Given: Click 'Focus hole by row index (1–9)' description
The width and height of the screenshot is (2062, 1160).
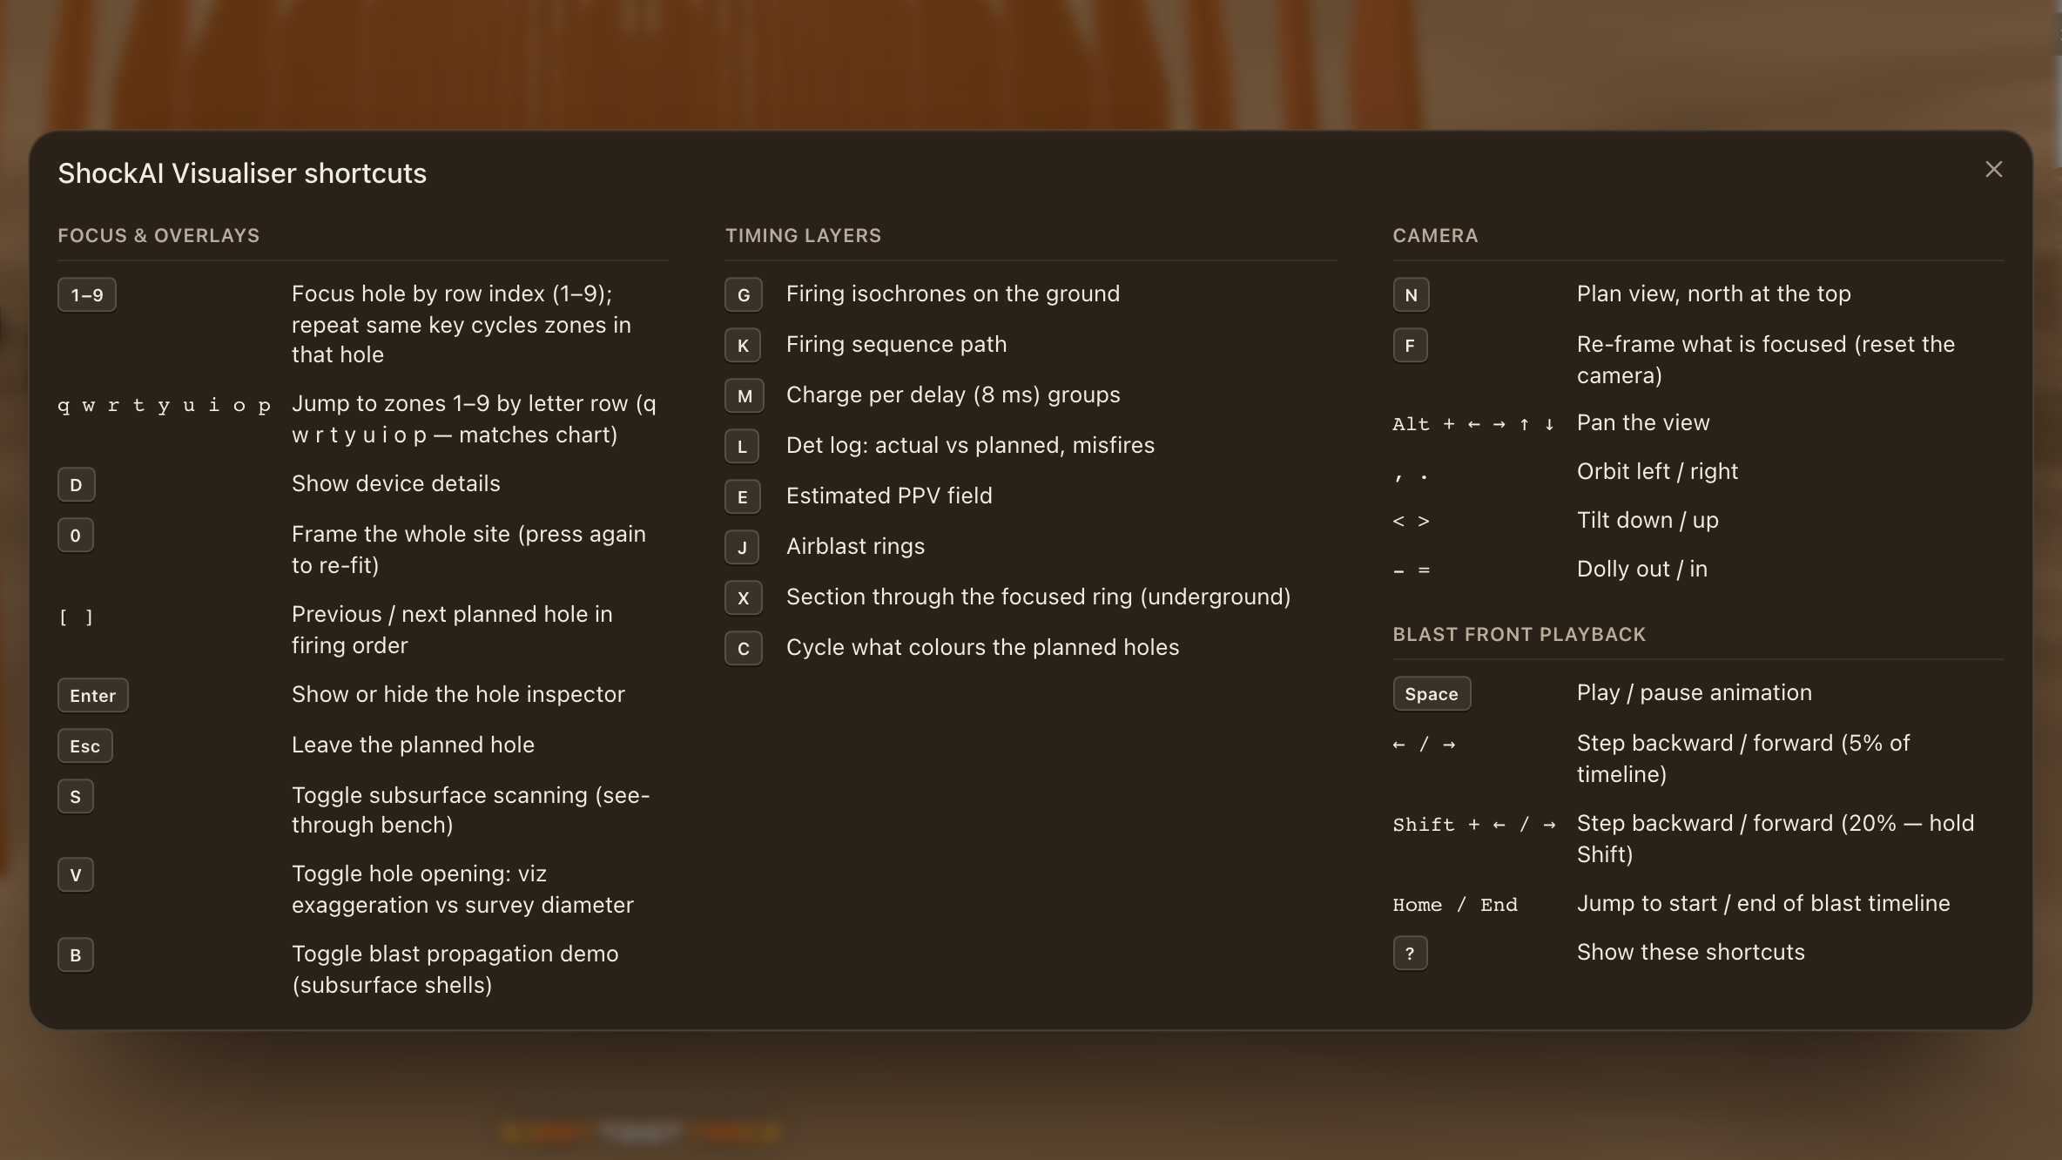Looking at the screenshot, I should [462, 325].
